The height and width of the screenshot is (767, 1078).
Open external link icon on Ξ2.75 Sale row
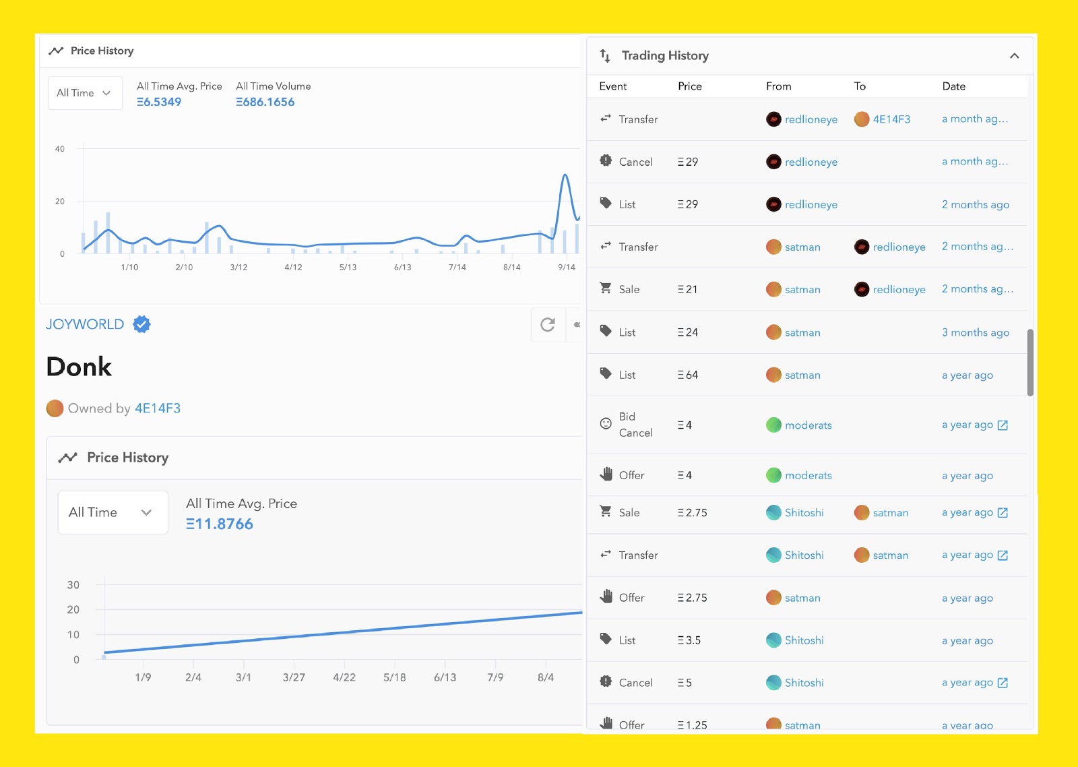click(1003, 513)
